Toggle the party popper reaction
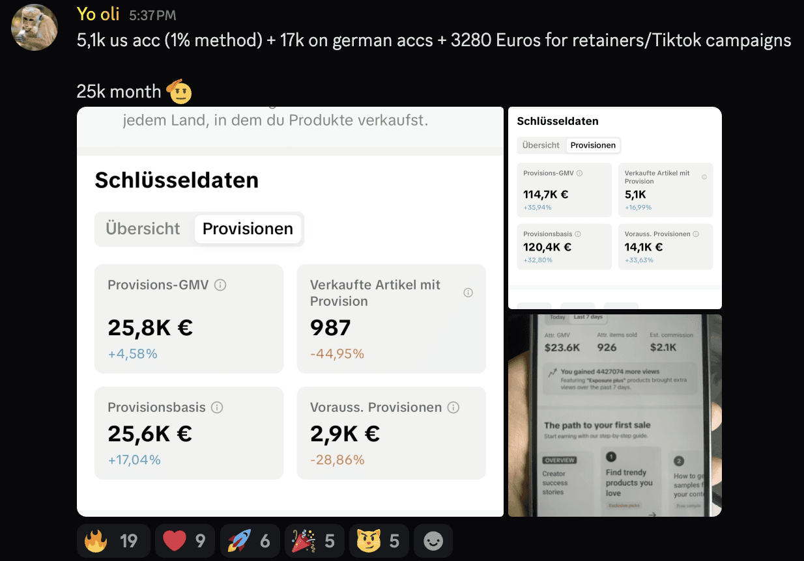804x561 pixels. pyautogui.click(x=315, y=541)
